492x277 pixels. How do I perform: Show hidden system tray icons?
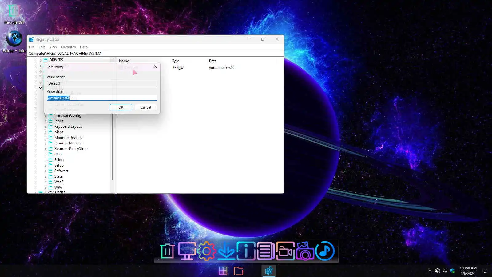pyautogui.click(x=430, y=271)
